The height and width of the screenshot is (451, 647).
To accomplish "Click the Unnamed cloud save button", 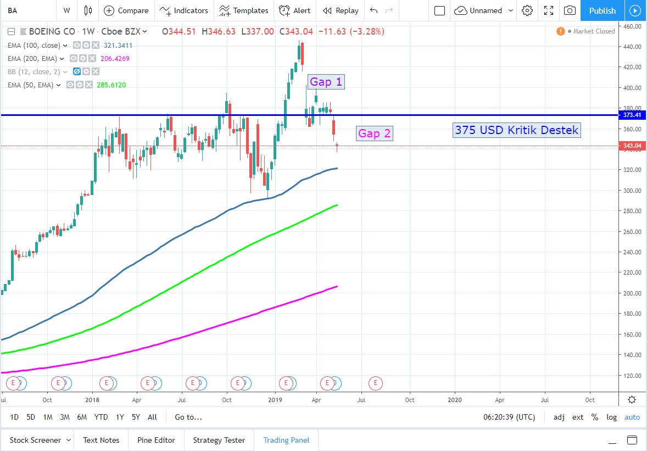I will coord(478,11).
